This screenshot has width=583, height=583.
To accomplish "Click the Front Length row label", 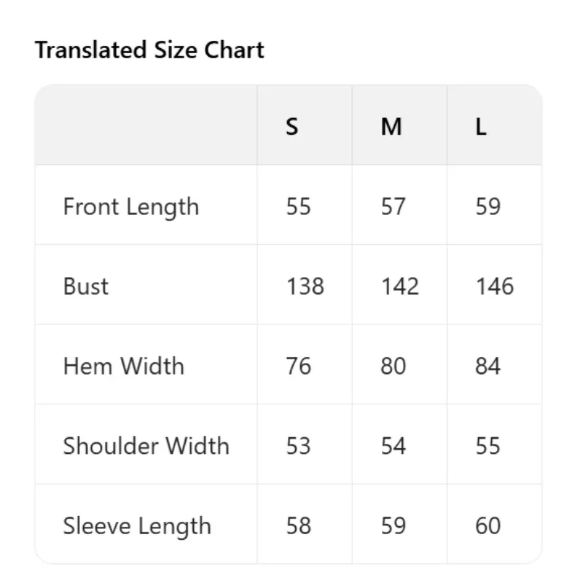I will coord(131,207).
